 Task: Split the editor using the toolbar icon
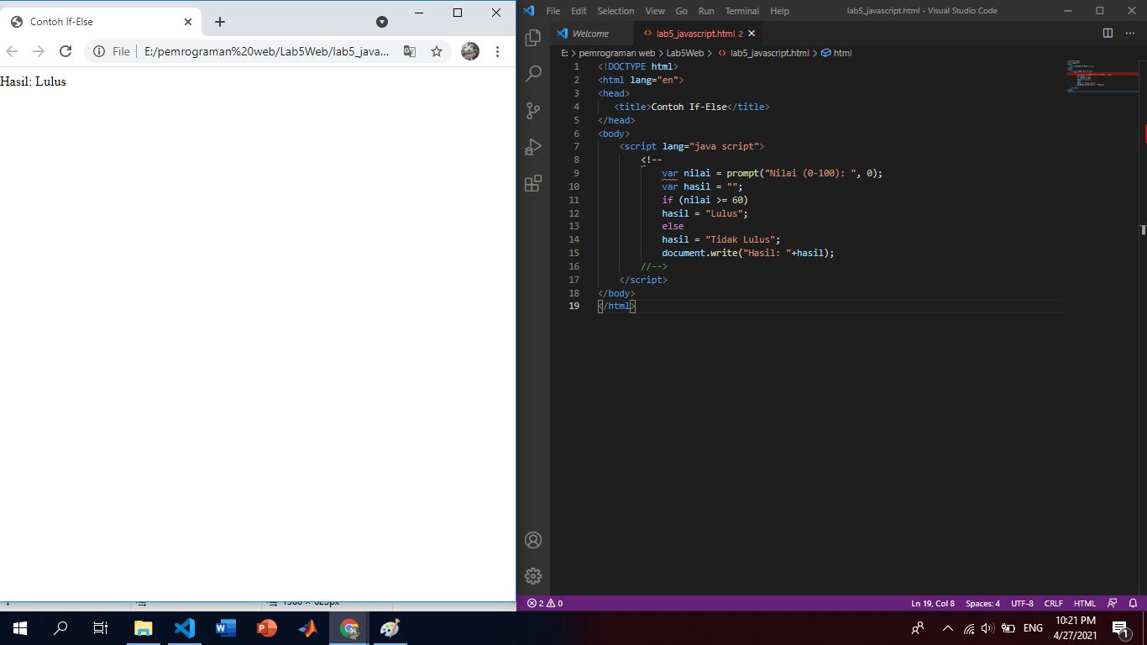coord(1107,33)
